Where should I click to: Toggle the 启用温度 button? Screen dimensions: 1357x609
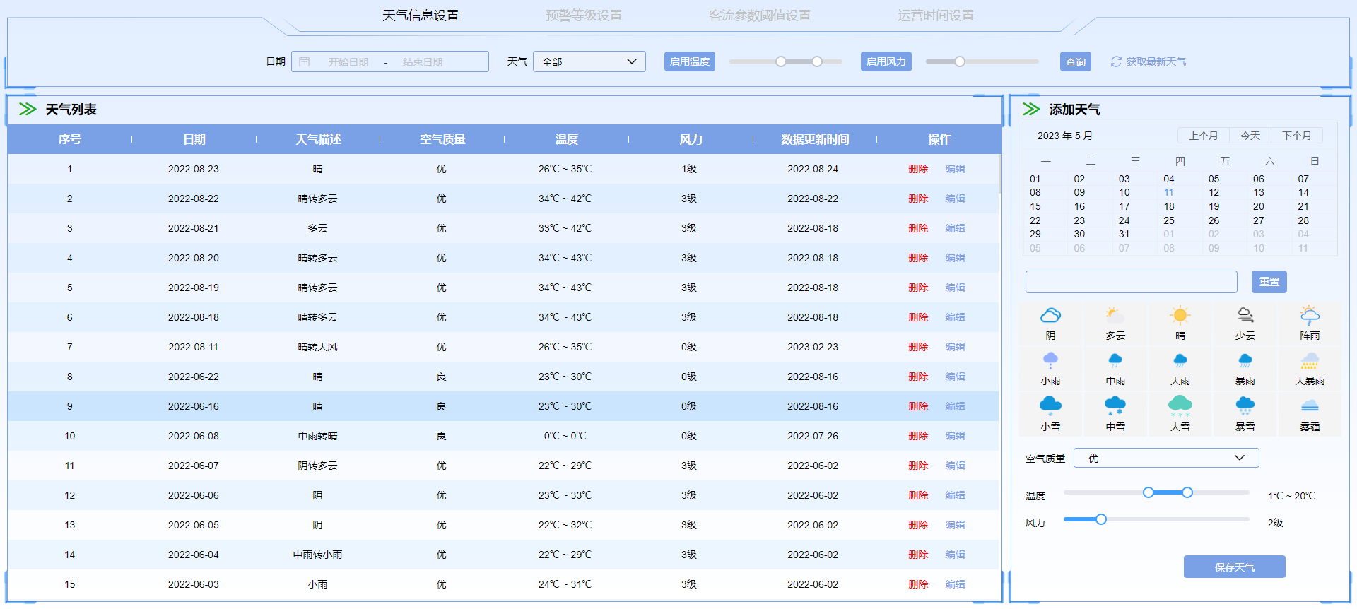point(689,61)
